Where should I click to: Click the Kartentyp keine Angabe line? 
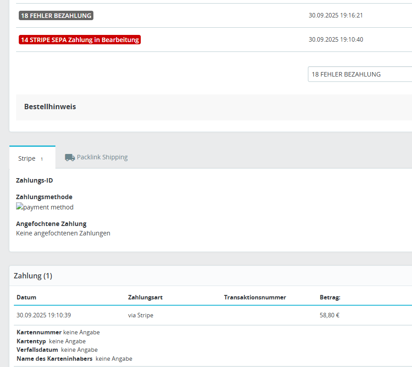click(51, 341)
